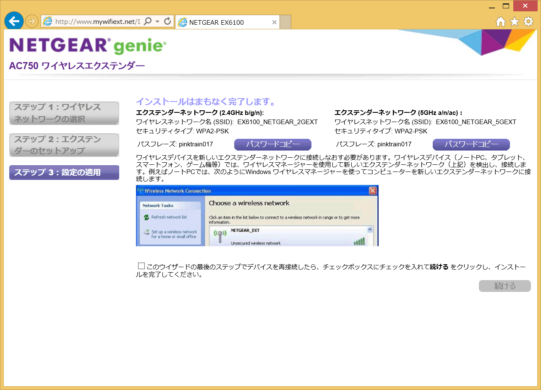Image resolution: width=541 pixels, height=390 pixels.
Task: Expand the address bar dropdown arrow
Action: coord(157,21)
